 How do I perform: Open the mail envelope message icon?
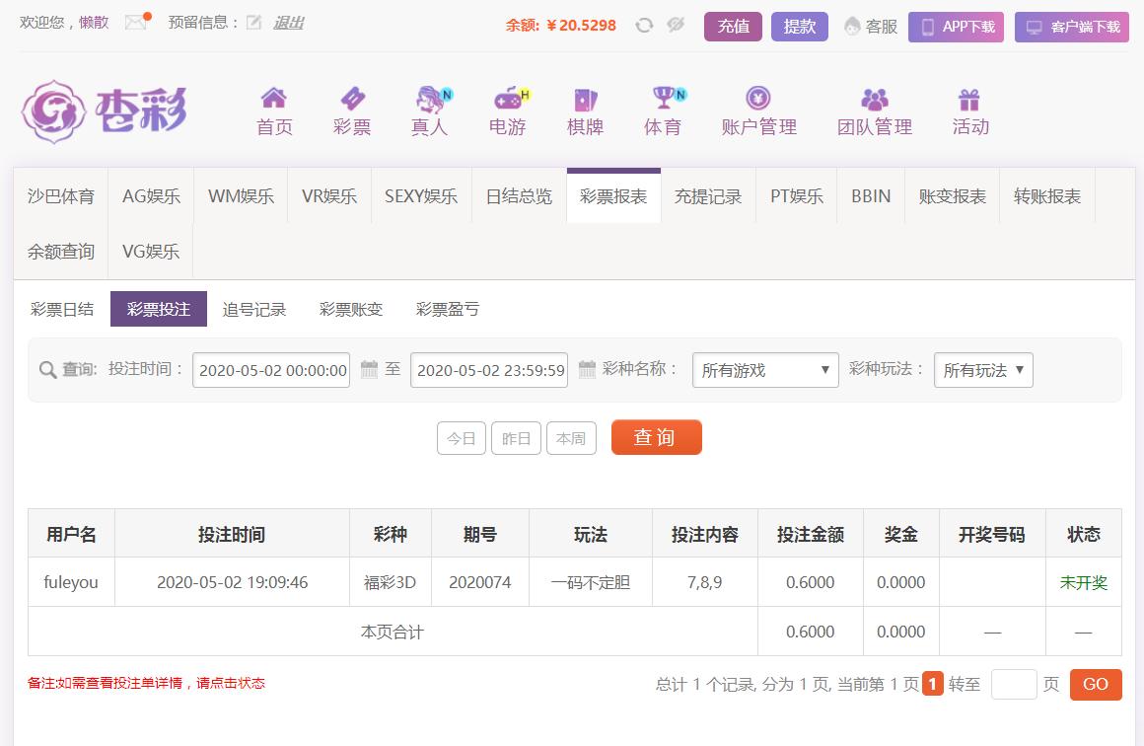click(136, 23)
